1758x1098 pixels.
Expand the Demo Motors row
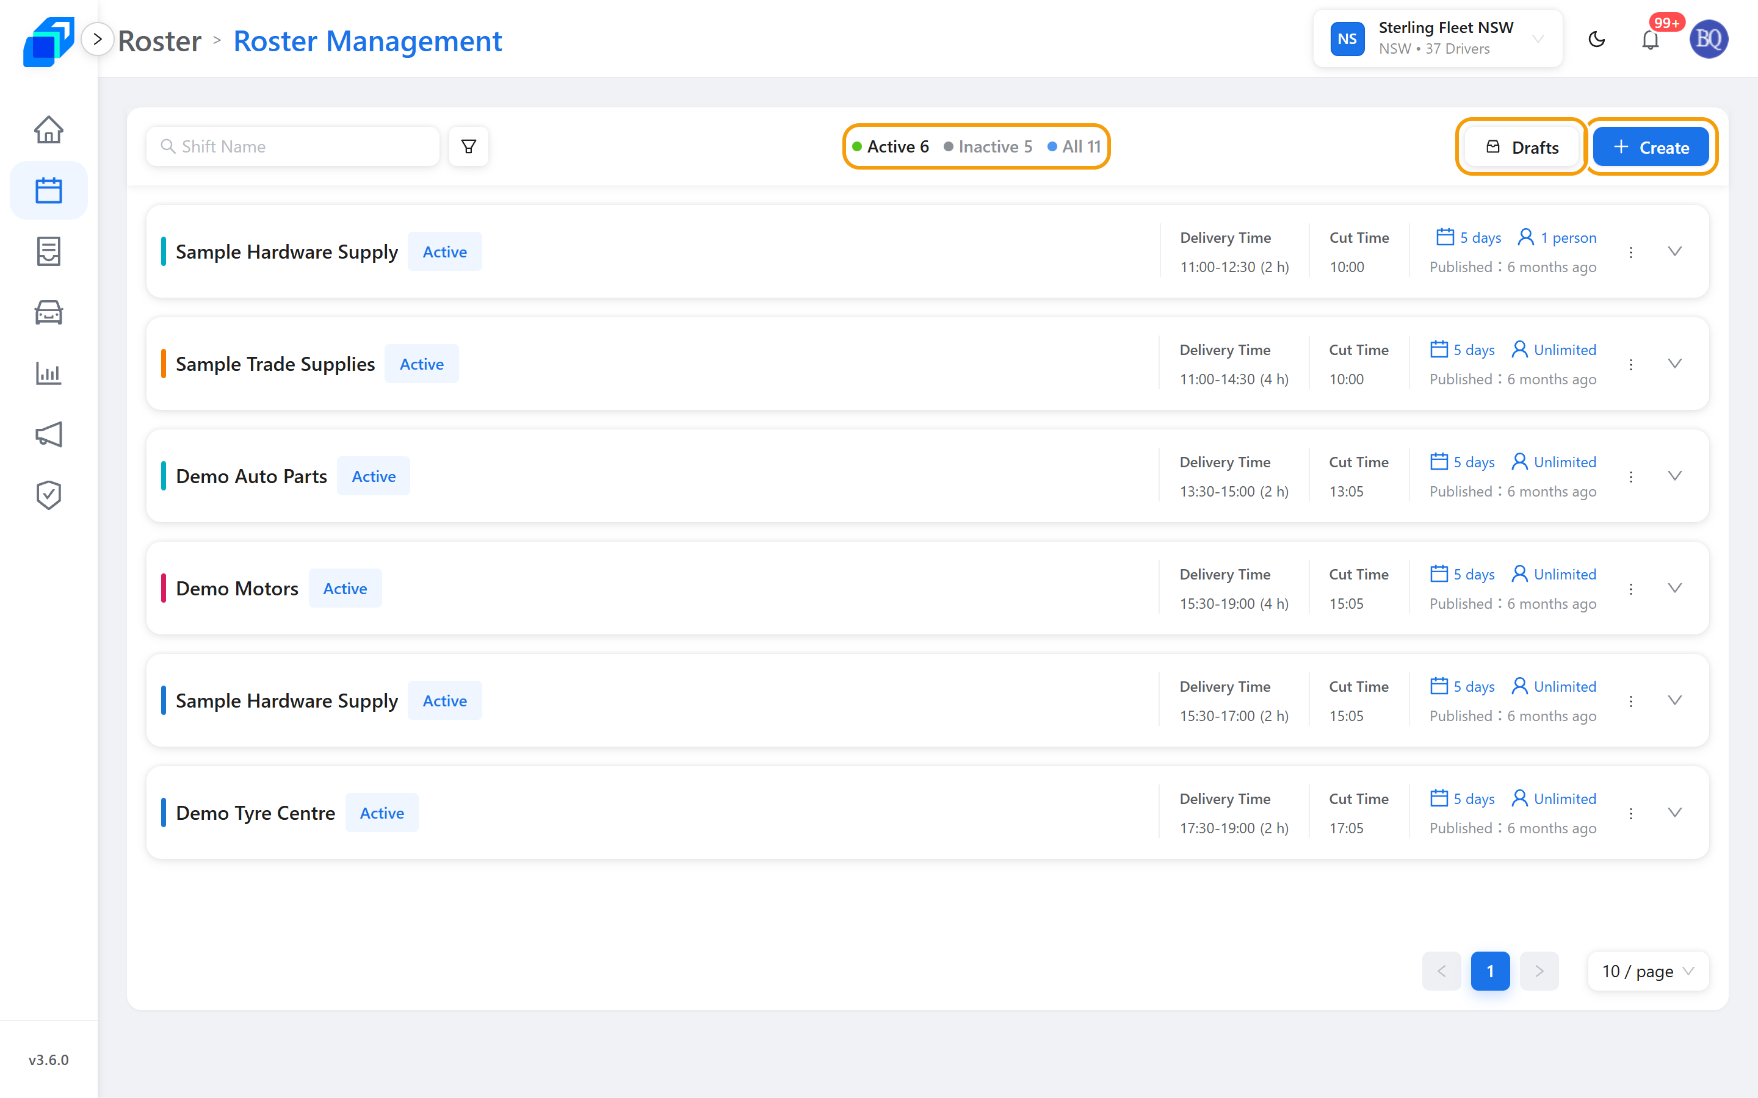[x=1674, y=588]
